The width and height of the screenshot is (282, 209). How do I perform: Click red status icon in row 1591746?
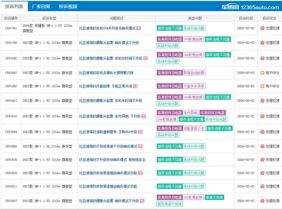(262, 43)
